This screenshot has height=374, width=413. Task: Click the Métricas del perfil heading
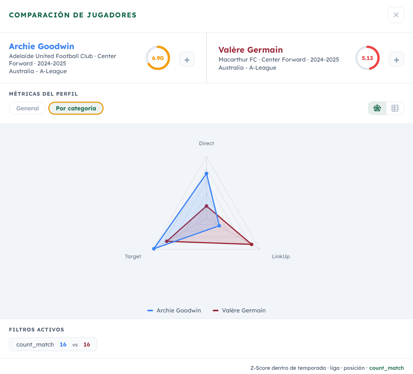[x=43, y=94]
